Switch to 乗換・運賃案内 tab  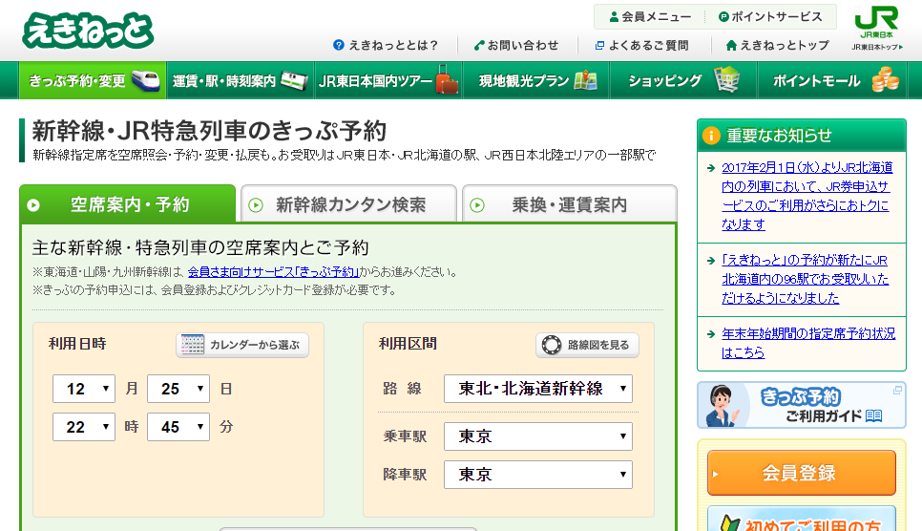570,204
